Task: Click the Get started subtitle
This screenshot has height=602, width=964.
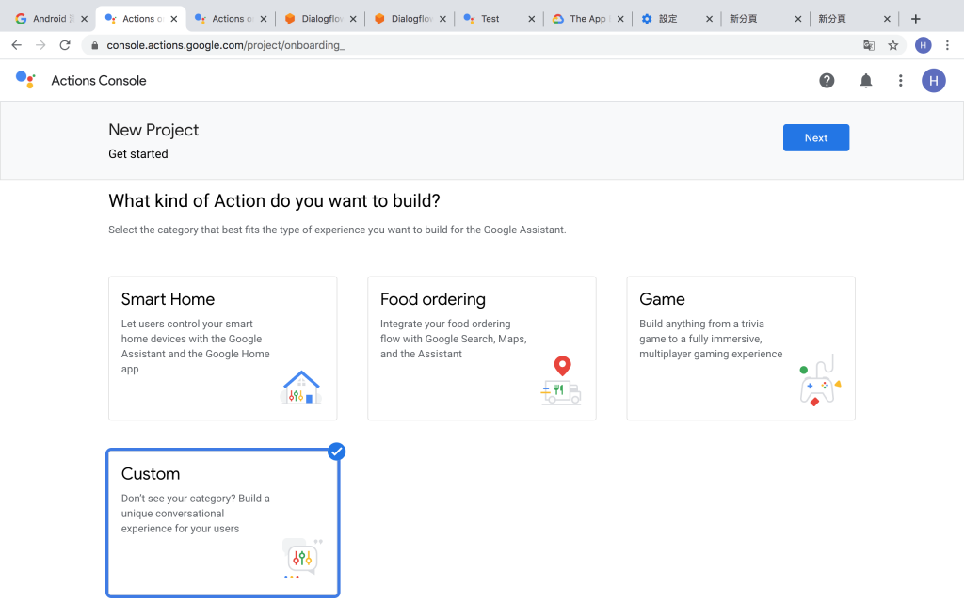Action: (138, 153)
